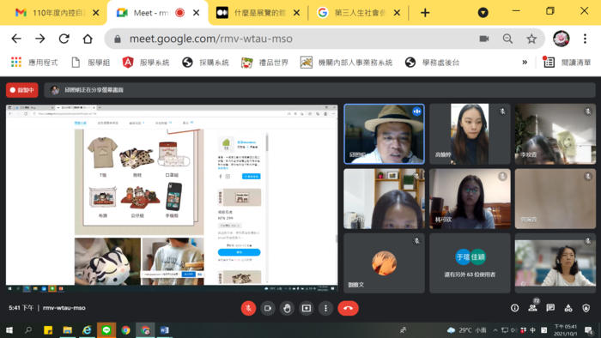Open the LINE app in taskbar
This screenshot has height=338, width=601.
(x=106, y=330)
